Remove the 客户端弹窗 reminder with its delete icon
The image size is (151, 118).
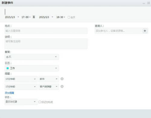[x=62, y=87]
